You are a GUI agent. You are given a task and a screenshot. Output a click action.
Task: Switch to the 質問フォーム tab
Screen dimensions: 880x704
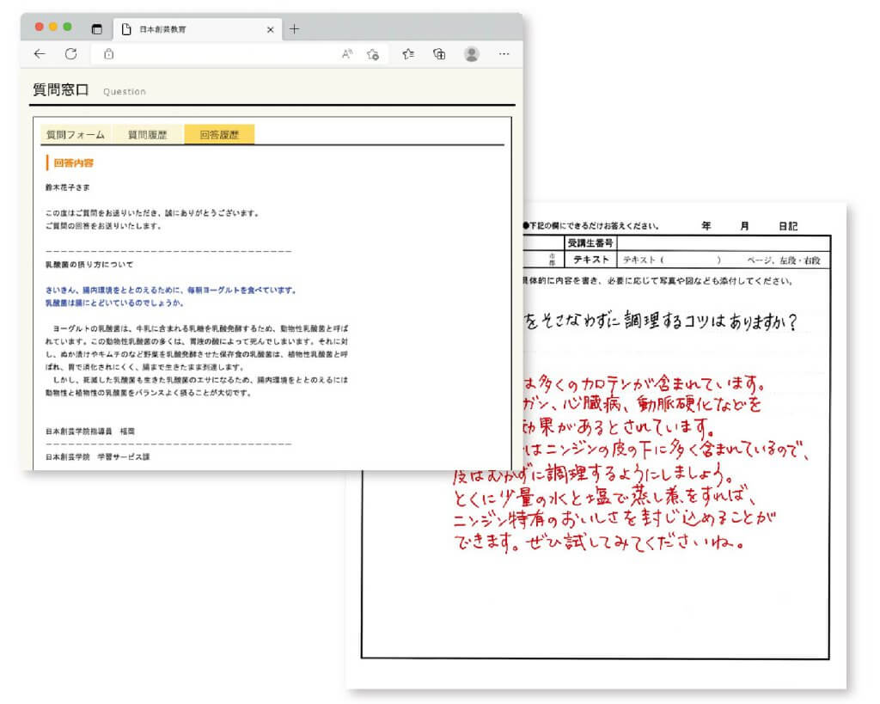pyautogui.click(x=76, y=135)
